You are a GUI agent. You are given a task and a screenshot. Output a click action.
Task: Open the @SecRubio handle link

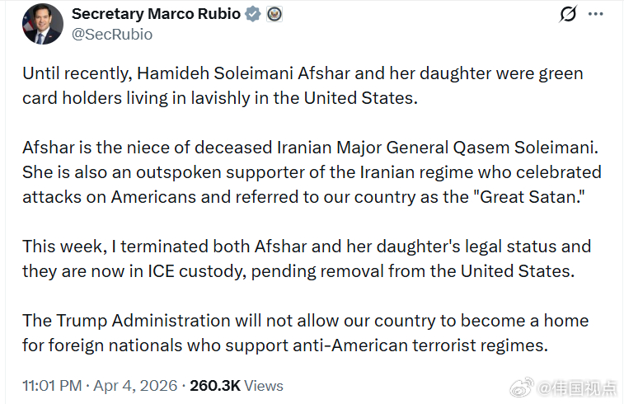[x=112, y=35]
